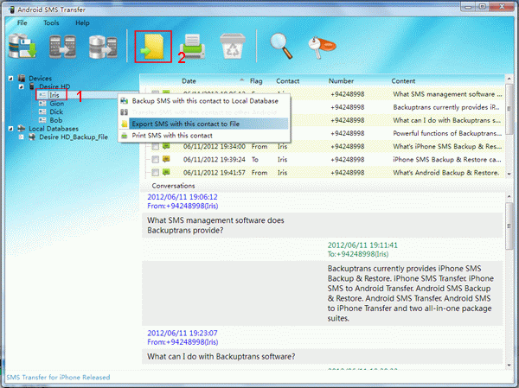Check the box for the 19:34:00 message

(x=155, y=147)
